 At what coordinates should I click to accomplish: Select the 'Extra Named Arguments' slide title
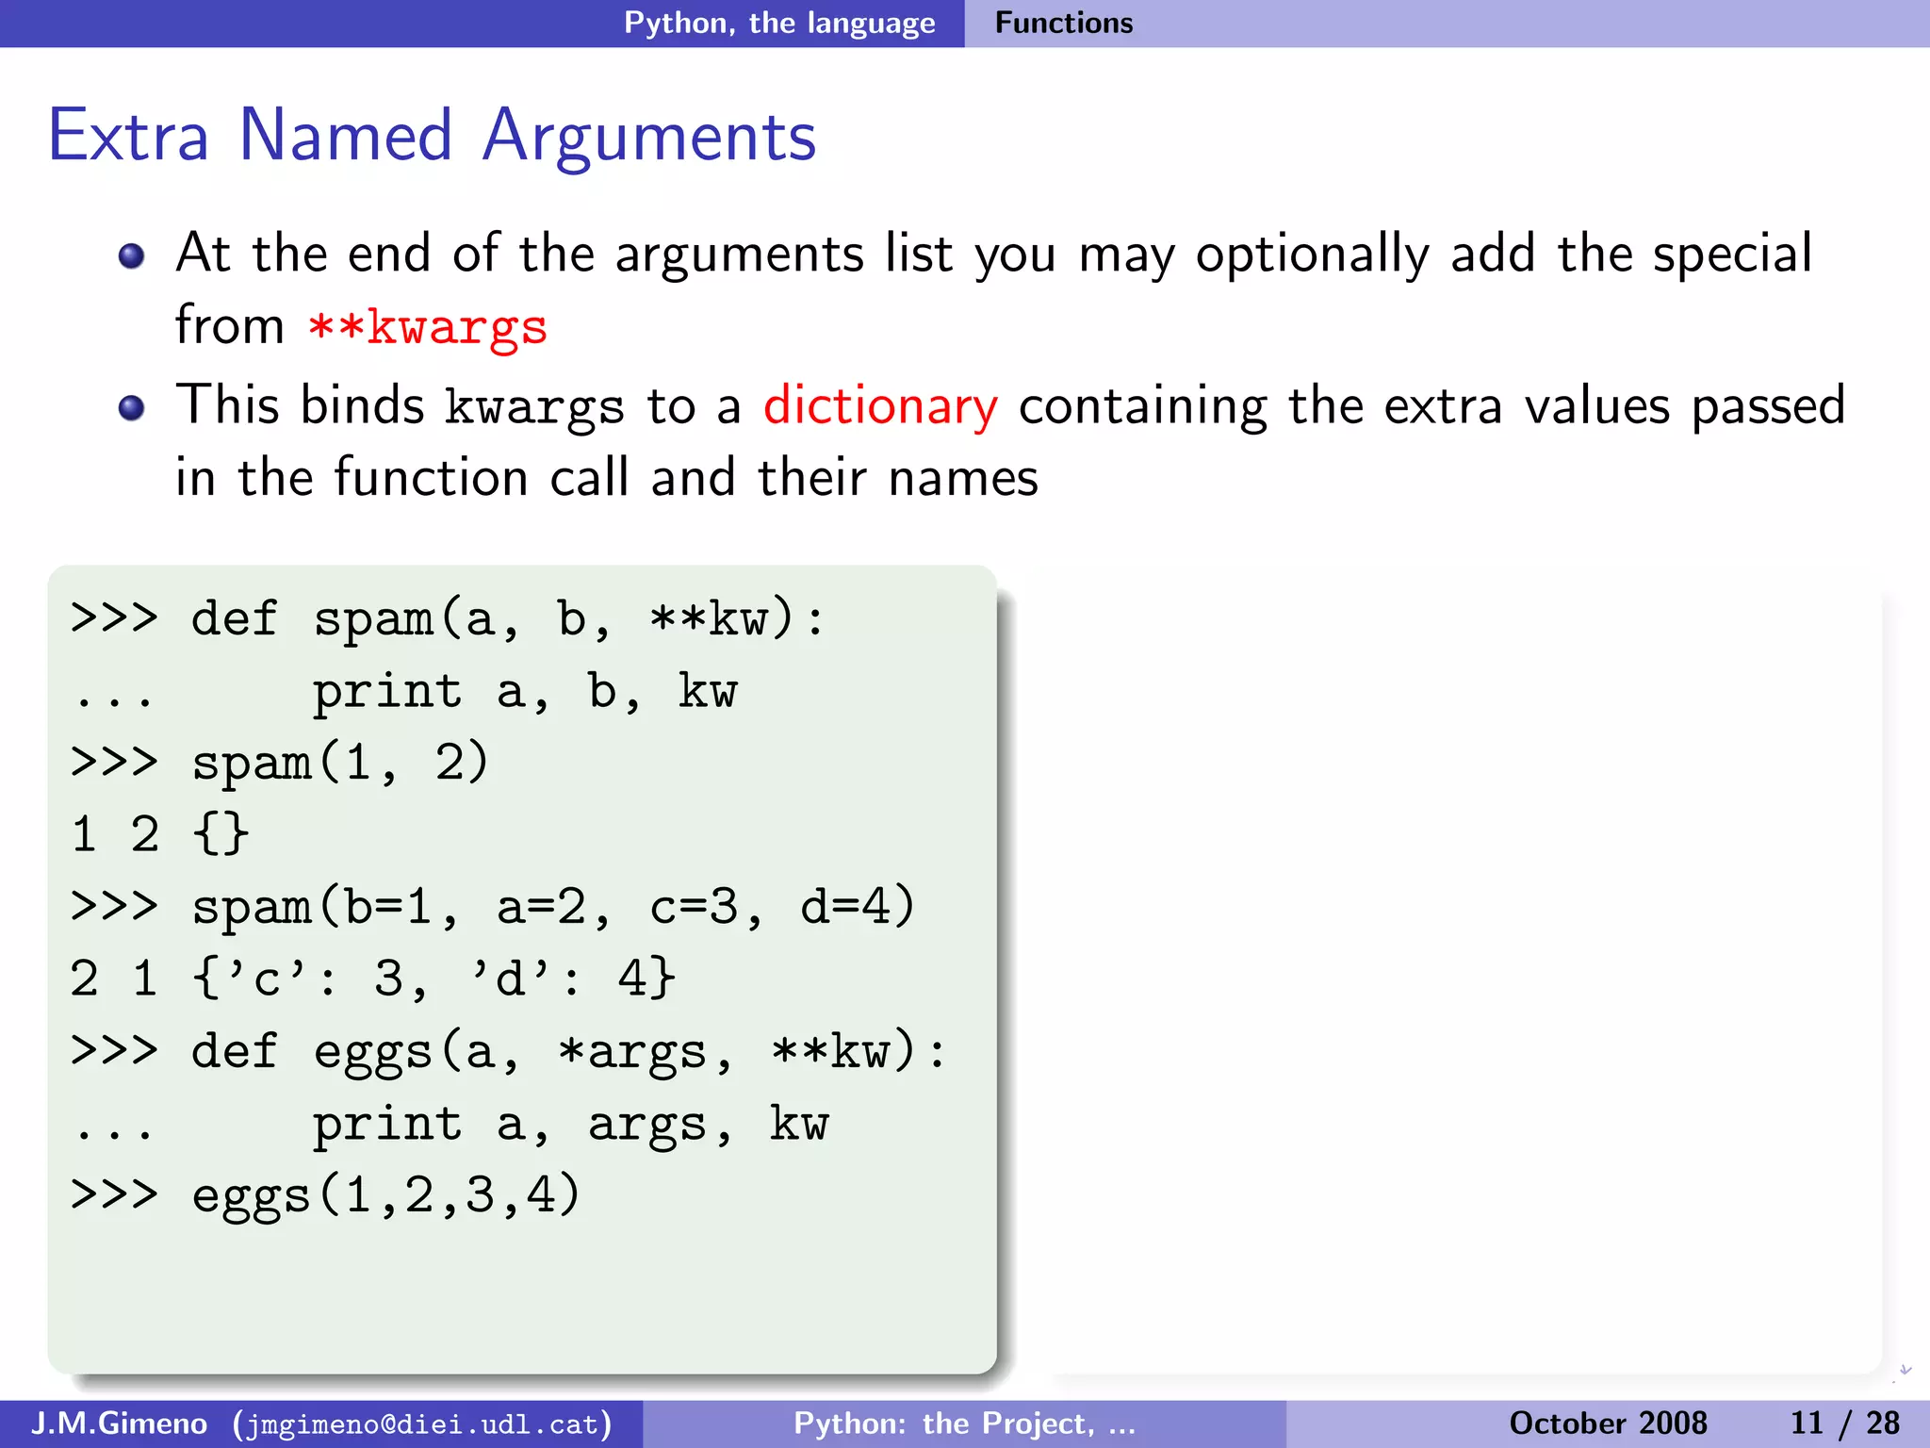click(433, 136)
